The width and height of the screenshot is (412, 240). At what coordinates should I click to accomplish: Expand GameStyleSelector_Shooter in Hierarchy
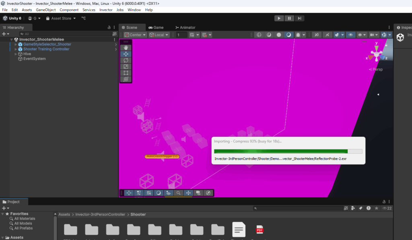[x=16, y=45]
